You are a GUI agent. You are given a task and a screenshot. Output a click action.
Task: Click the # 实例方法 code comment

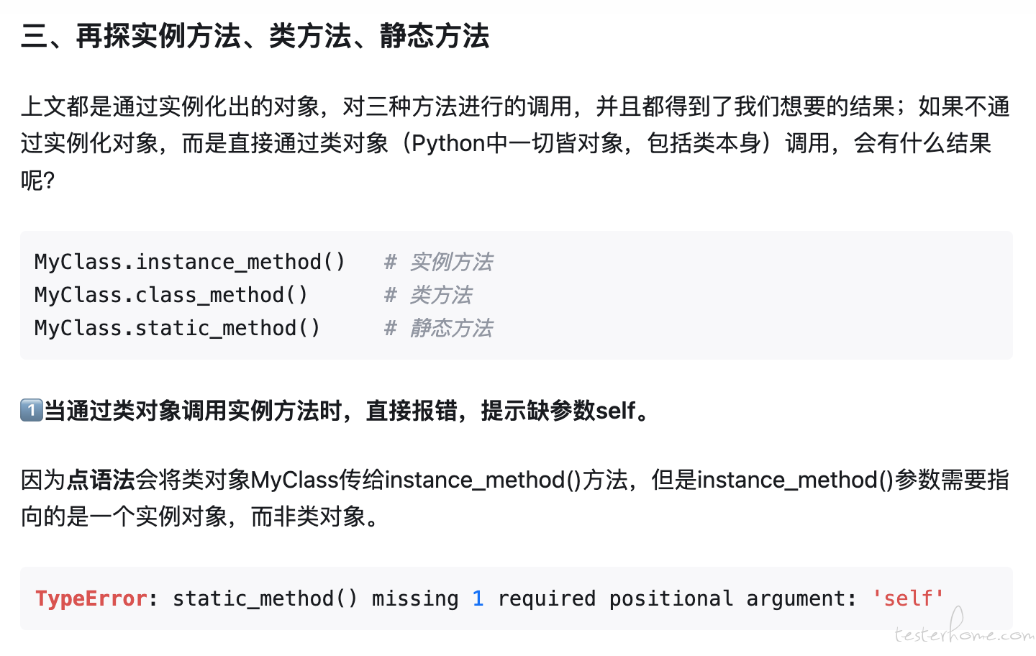438,262
